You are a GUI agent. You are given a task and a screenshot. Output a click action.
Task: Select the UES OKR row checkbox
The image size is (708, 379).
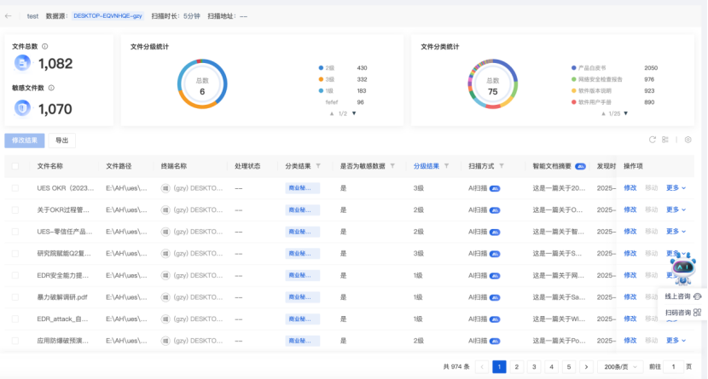(x=15, y=188)
